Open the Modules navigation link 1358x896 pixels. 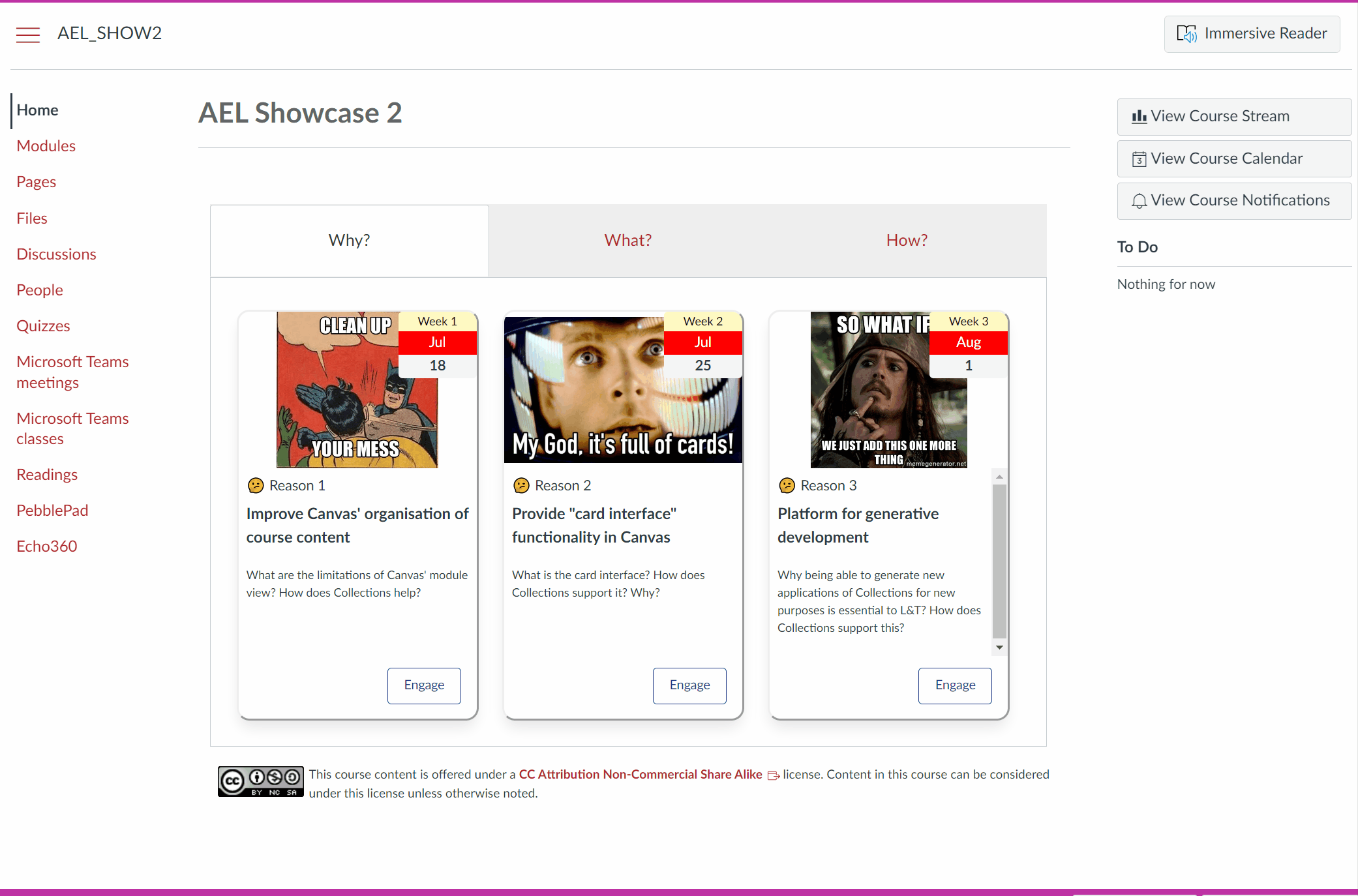46,146
